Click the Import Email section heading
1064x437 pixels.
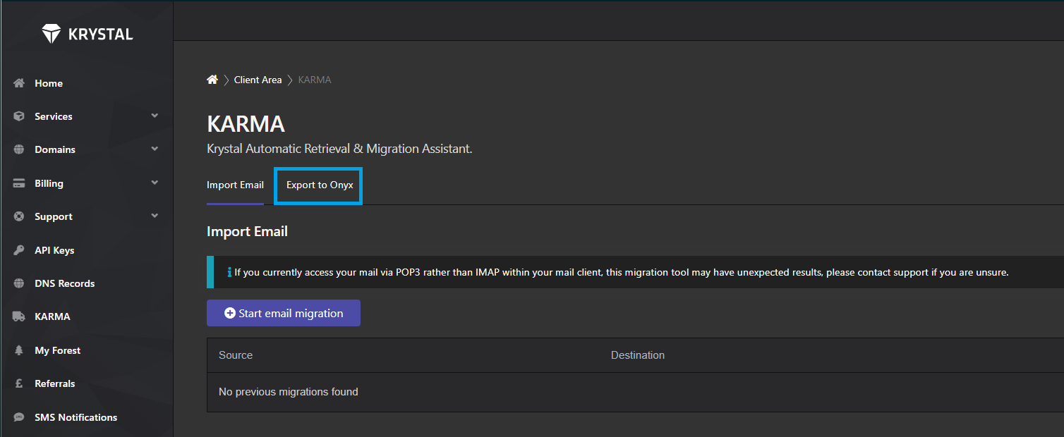247,231
